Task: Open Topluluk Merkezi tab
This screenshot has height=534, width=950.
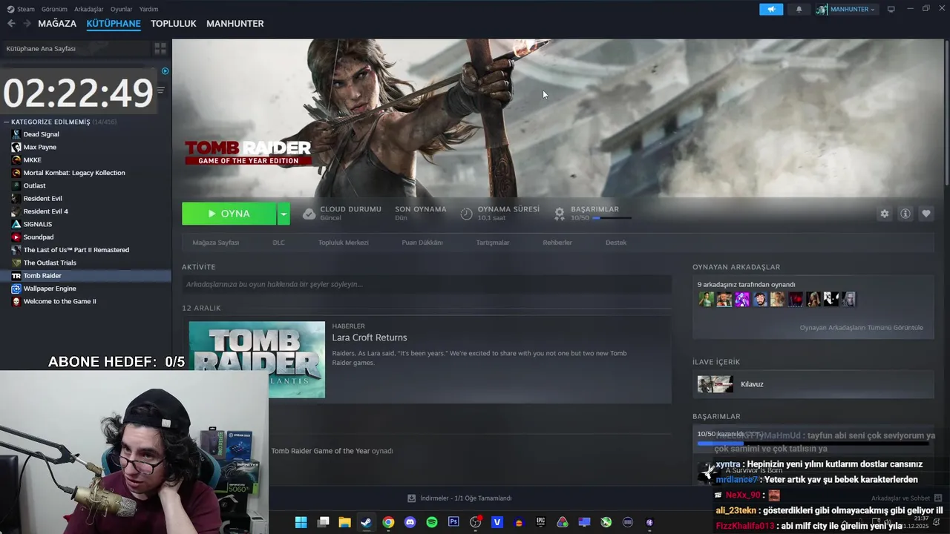Action: pos(343,243)
